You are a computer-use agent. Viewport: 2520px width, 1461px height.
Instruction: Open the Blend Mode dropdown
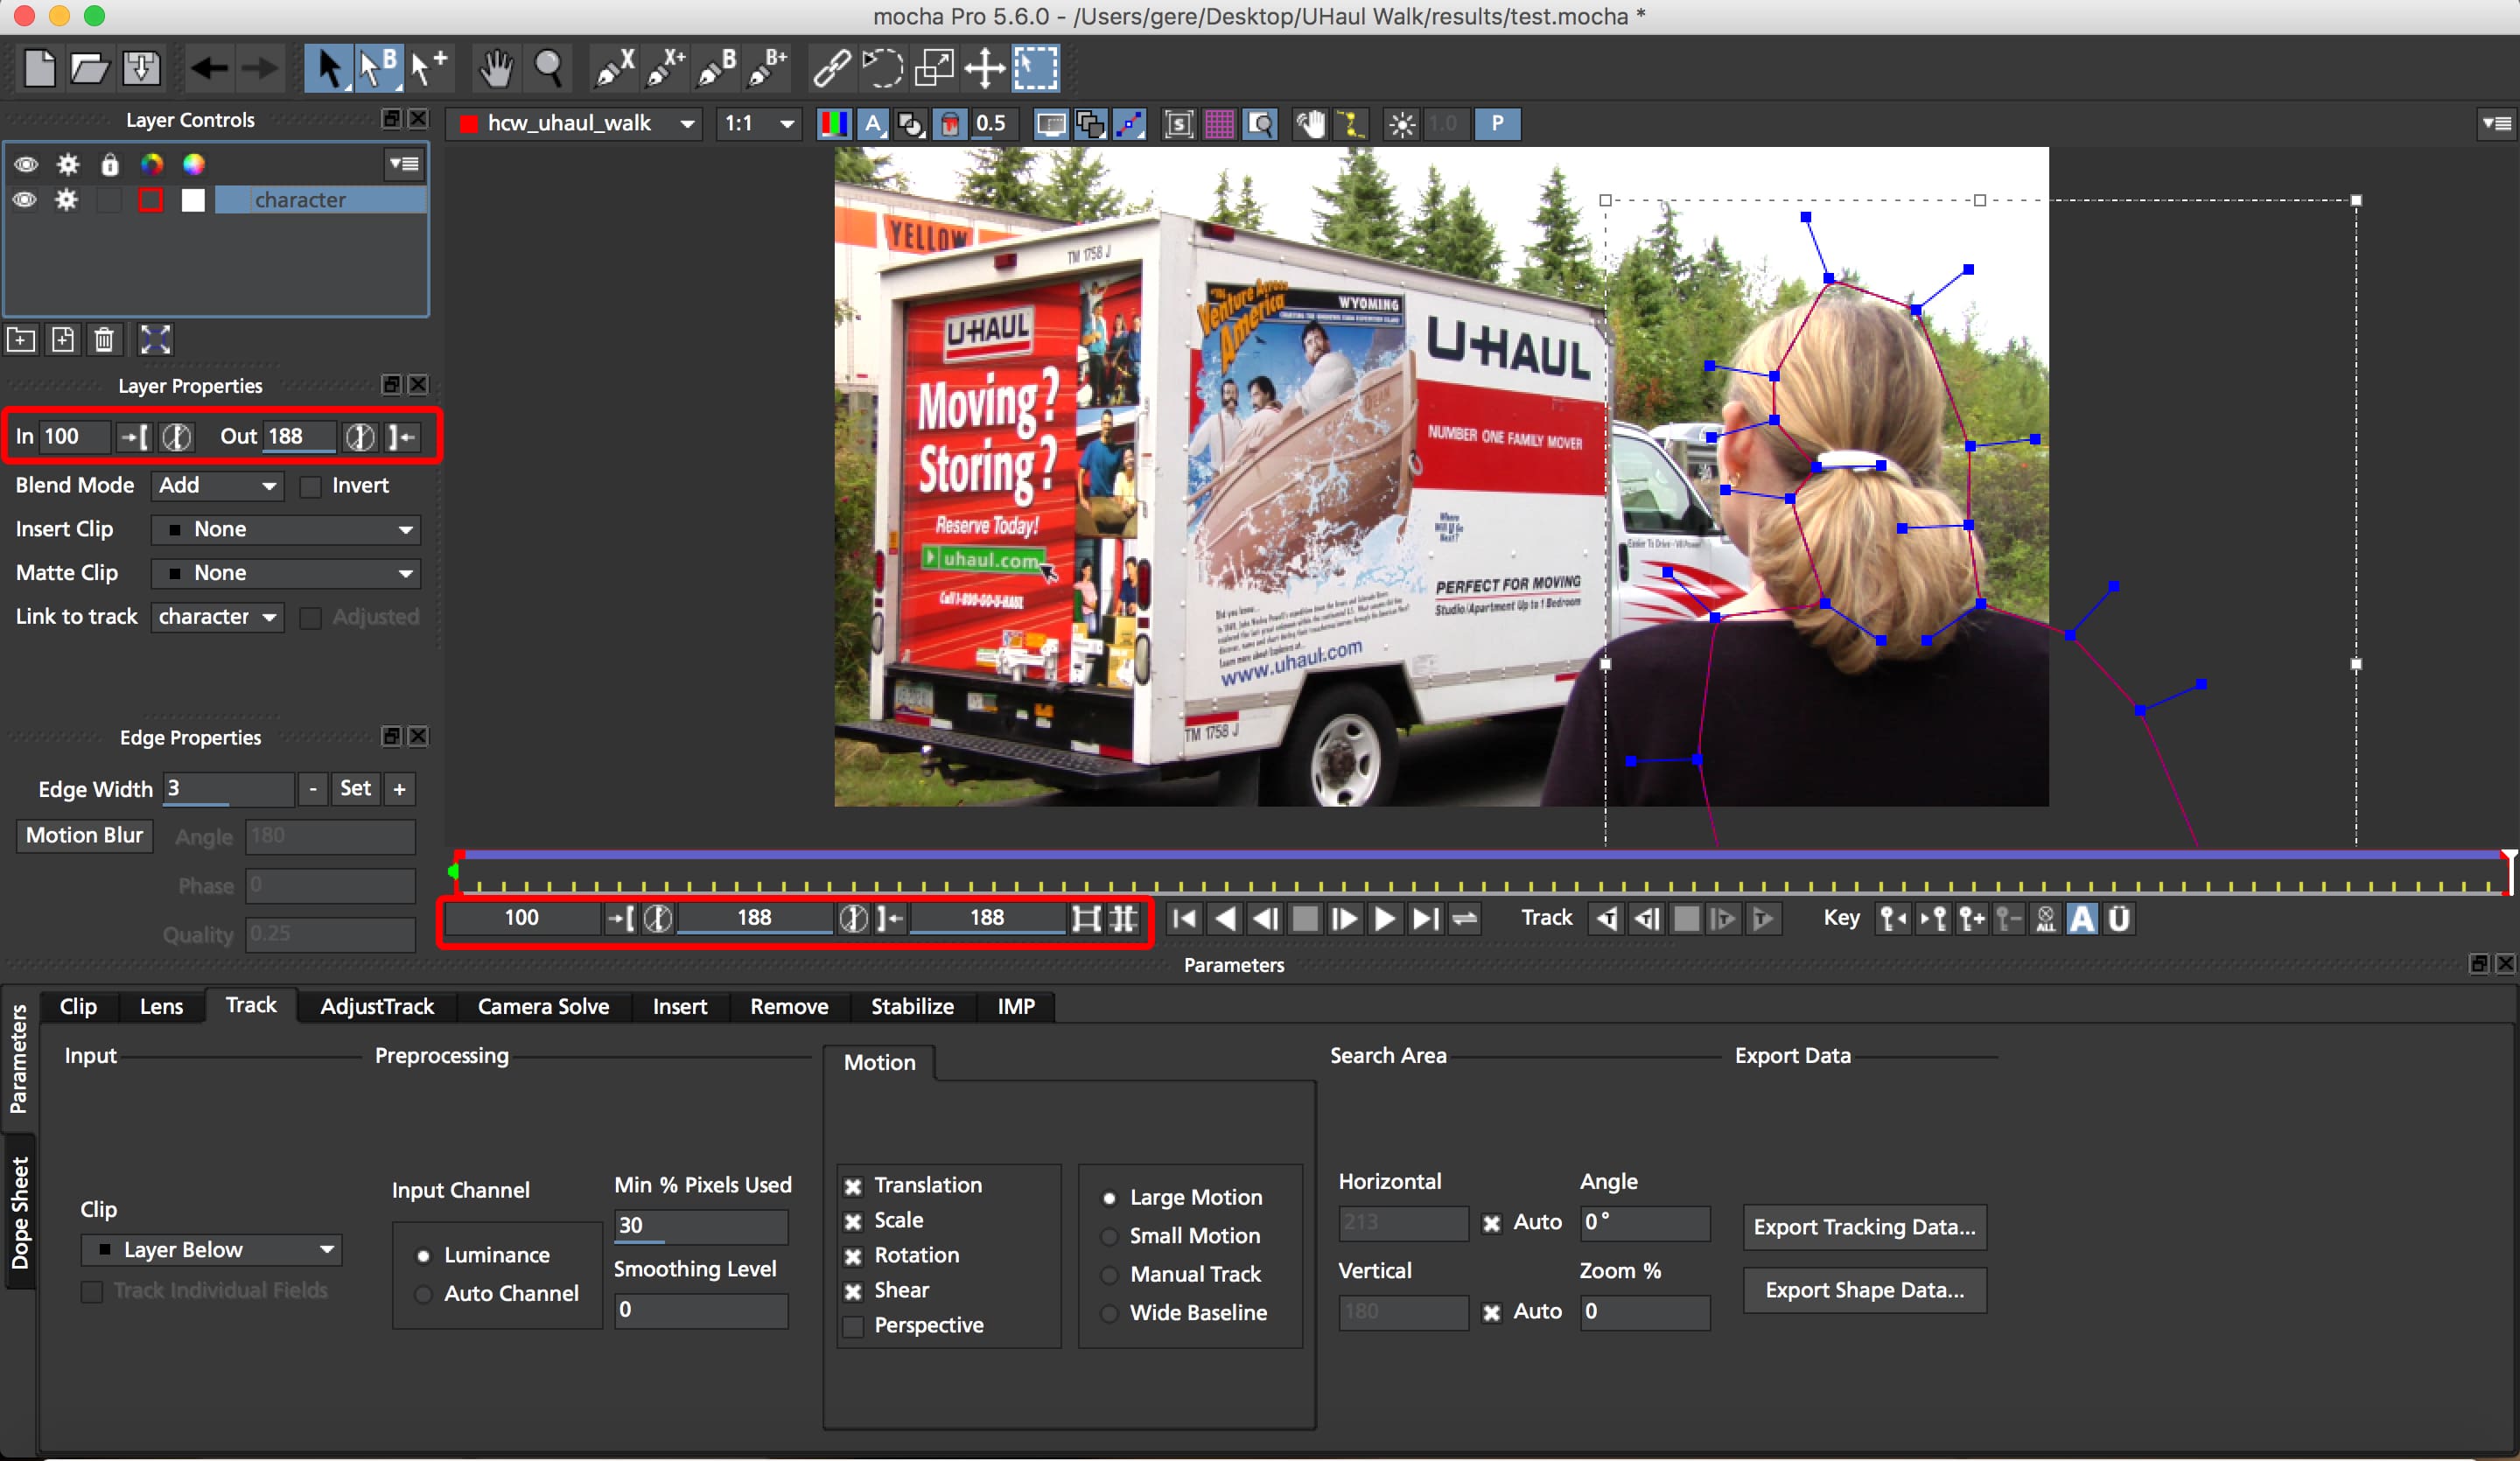[217, 486]
